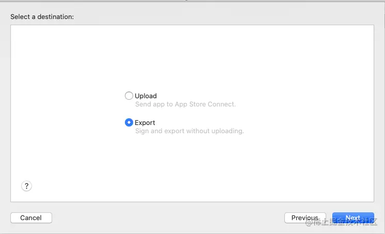Go back with the Previous button
Viewport: 385px width, 234px height.
305,218
